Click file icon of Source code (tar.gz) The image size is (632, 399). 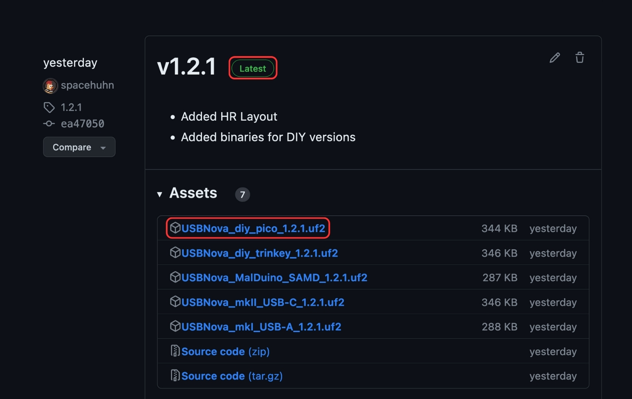[175, 375]
